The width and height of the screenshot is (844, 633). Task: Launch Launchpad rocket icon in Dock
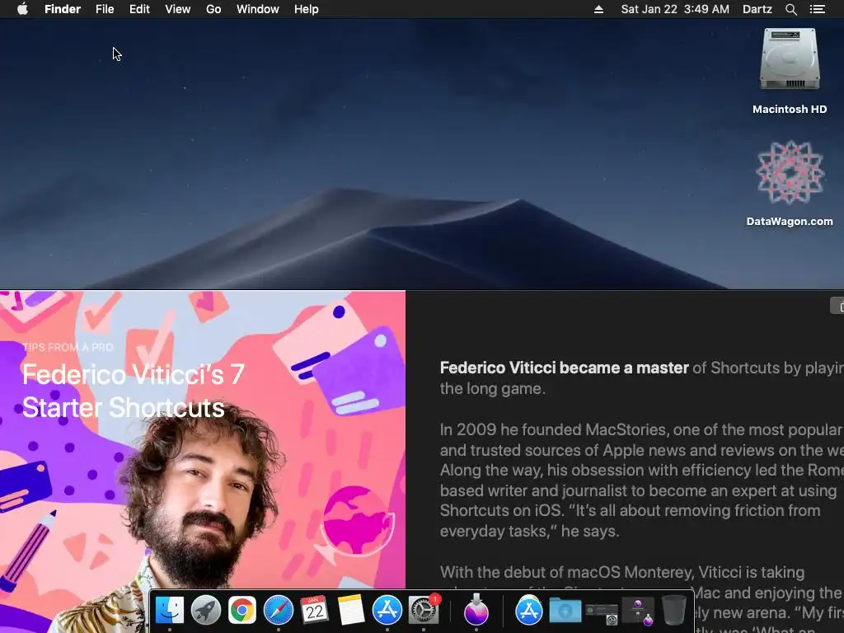pos(206,611)
